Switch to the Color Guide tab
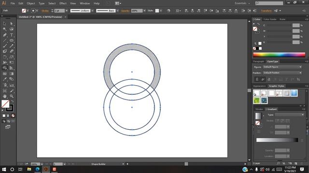This screenshot has width=309, height=173. 270,19
